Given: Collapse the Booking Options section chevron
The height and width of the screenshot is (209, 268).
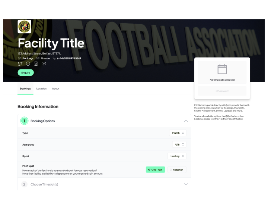Looking at the screenshot, I should tap(186, 121).
